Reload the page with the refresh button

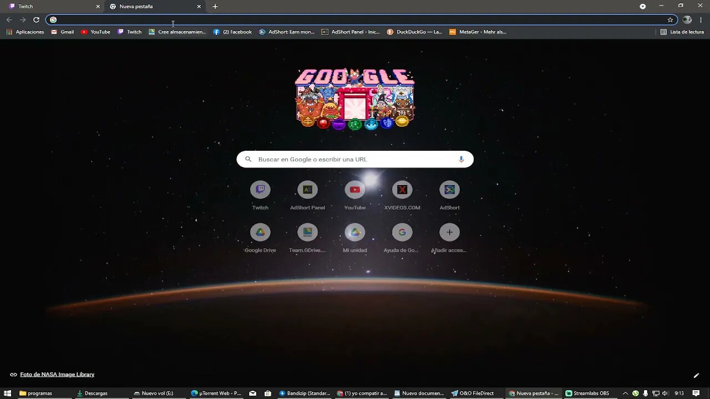[36, 19]
